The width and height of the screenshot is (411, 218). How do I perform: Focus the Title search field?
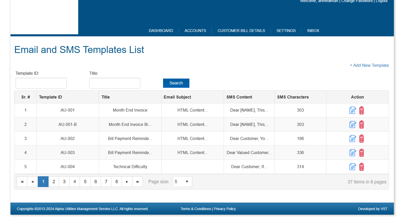pyautogui.click(x=115, y=83)
